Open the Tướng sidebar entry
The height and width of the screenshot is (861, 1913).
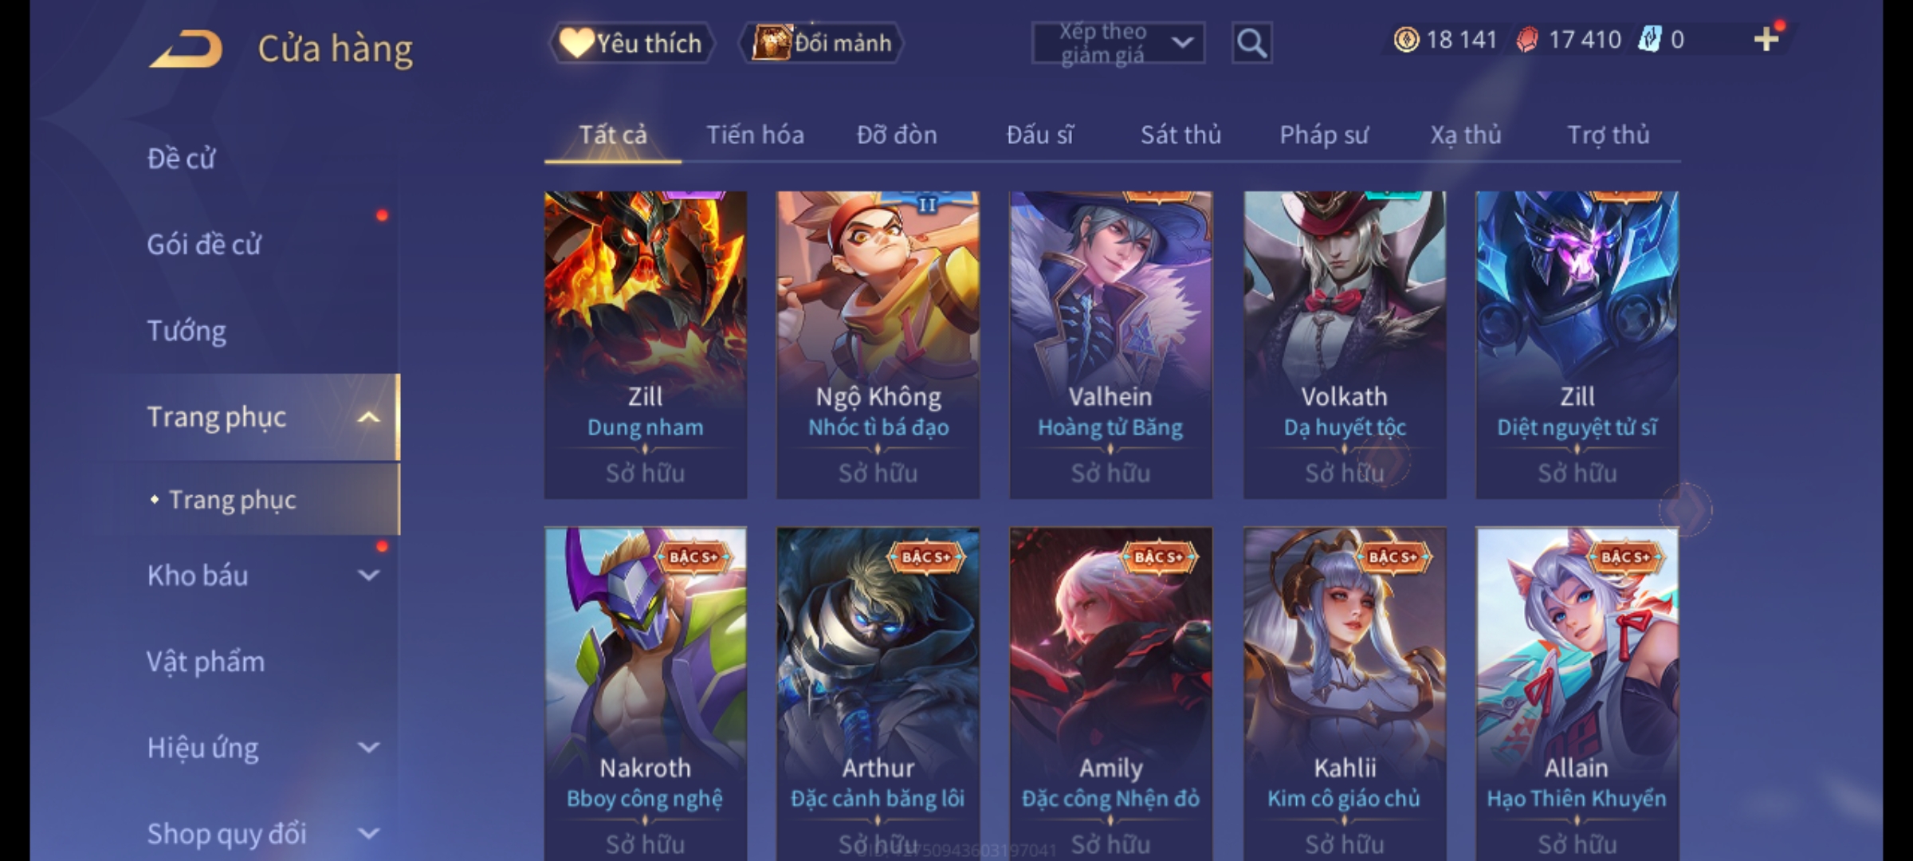click(187, 331)
